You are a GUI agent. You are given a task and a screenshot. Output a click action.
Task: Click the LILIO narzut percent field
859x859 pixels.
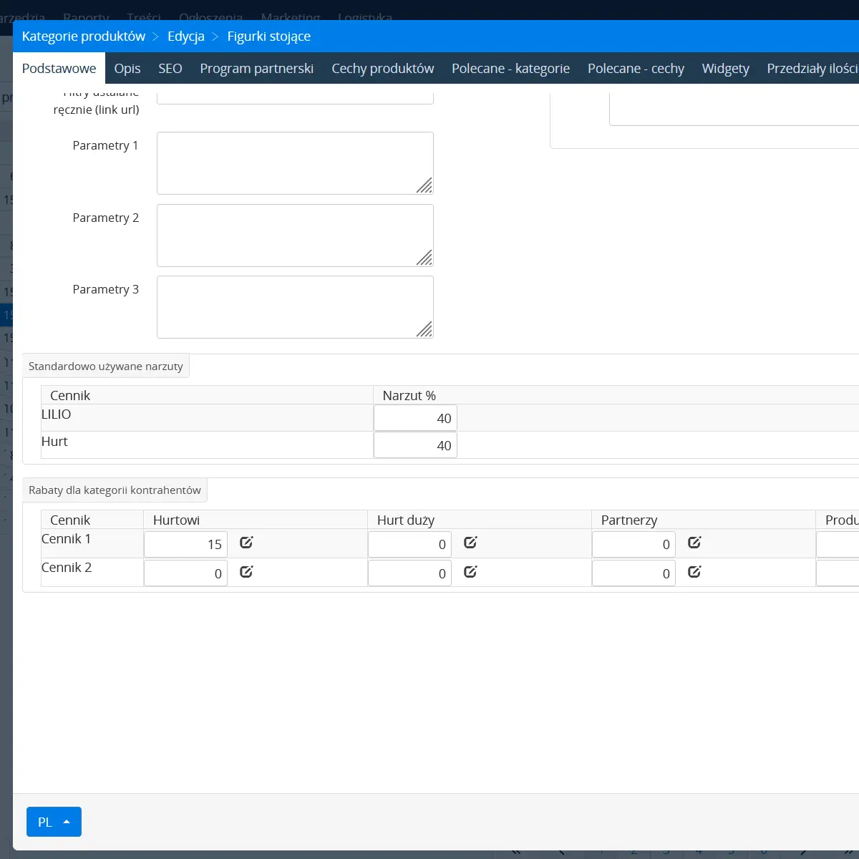click(415, 418)
